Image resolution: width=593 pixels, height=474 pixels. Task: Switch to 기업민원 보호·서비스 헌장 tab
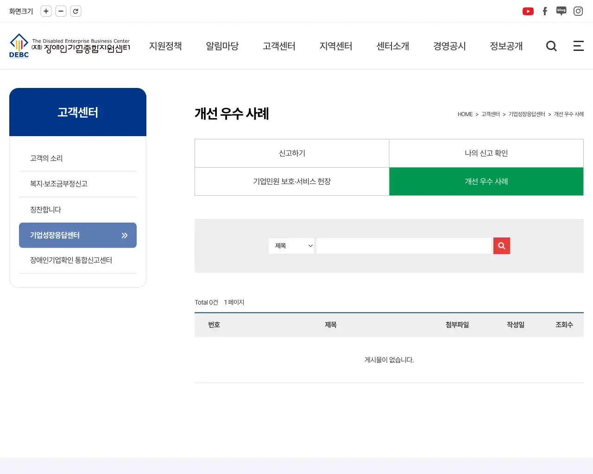tap(292, 181)
